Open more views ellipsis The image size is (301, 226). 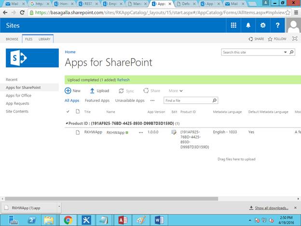[152, 100]
